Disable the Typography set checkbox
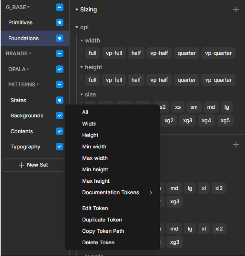The height and width of the screenshot is (256, 245). tap(60, 147)
